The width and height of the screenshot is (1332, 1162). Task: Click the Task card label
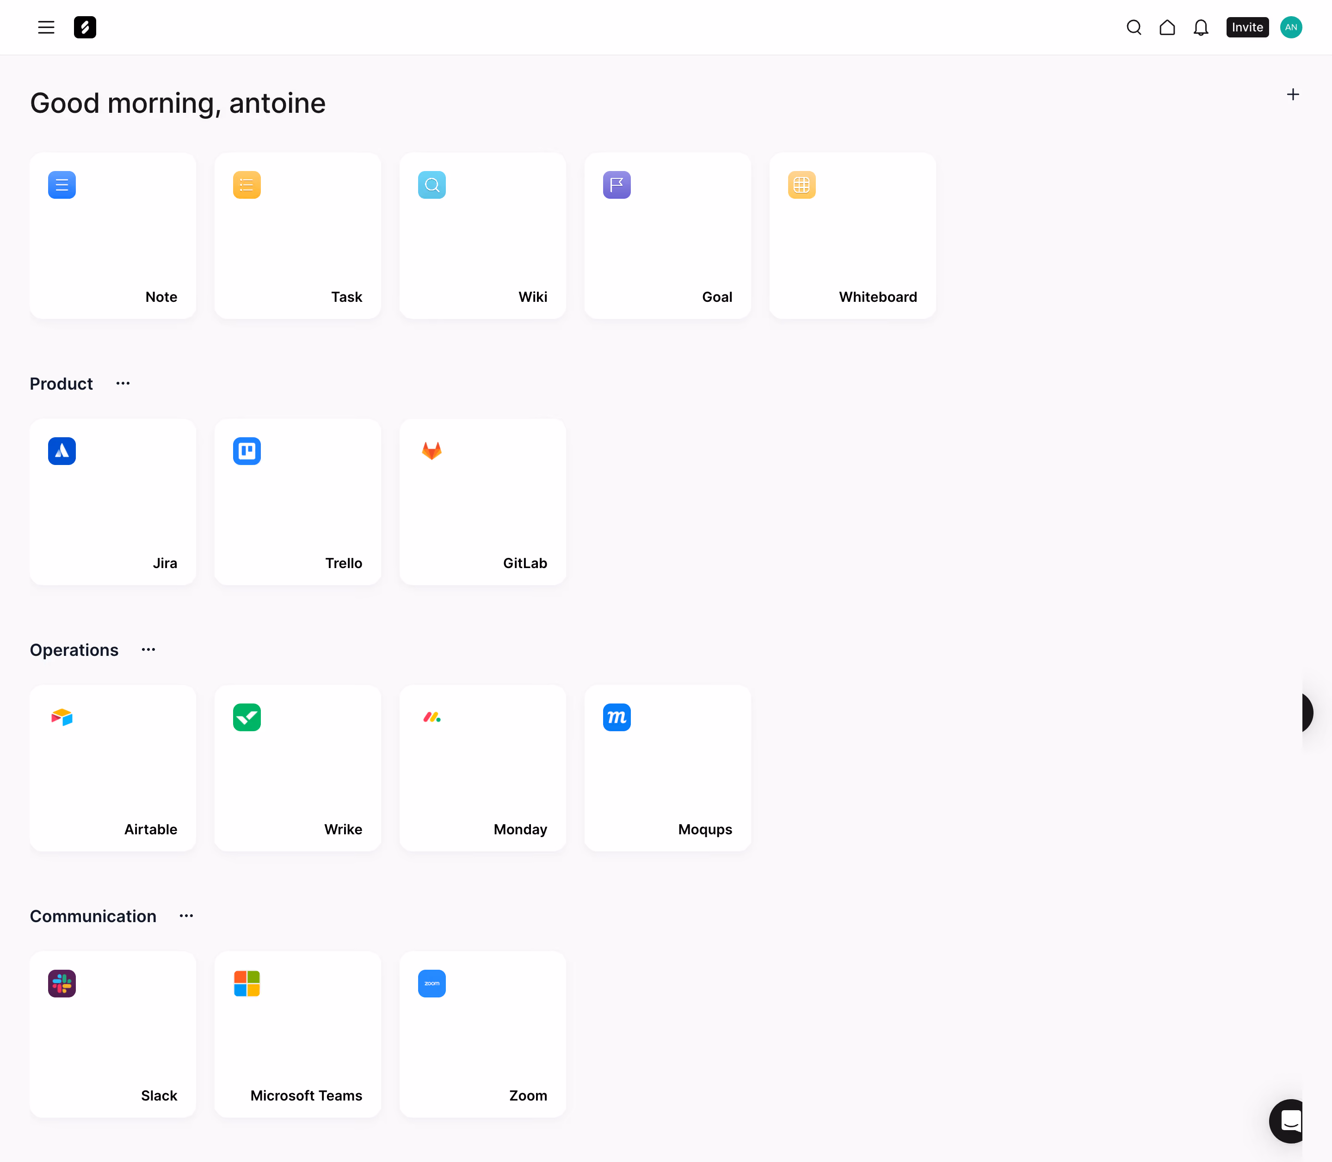tap(346, 297)
